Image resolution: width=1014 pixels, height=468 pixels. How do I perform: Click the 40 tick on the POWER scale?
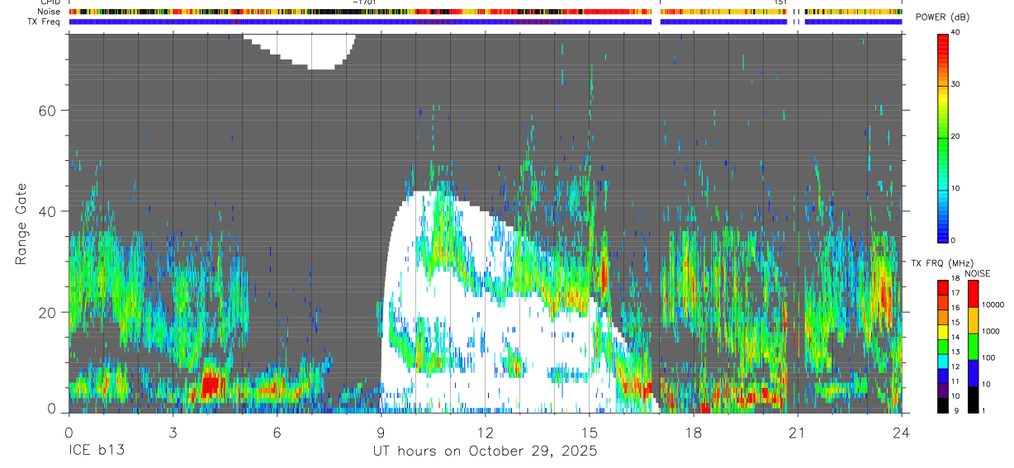coord(955,32)
